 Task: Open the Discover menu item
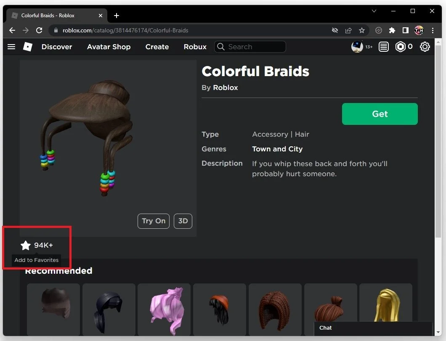pyautogui.click(x=57, y=47)
